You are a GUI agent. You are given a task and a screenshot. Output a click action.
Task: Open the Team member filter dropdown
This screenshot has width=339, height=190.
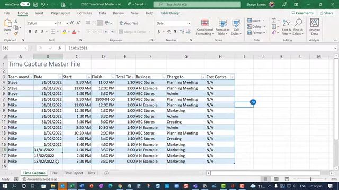pos(31,77)
